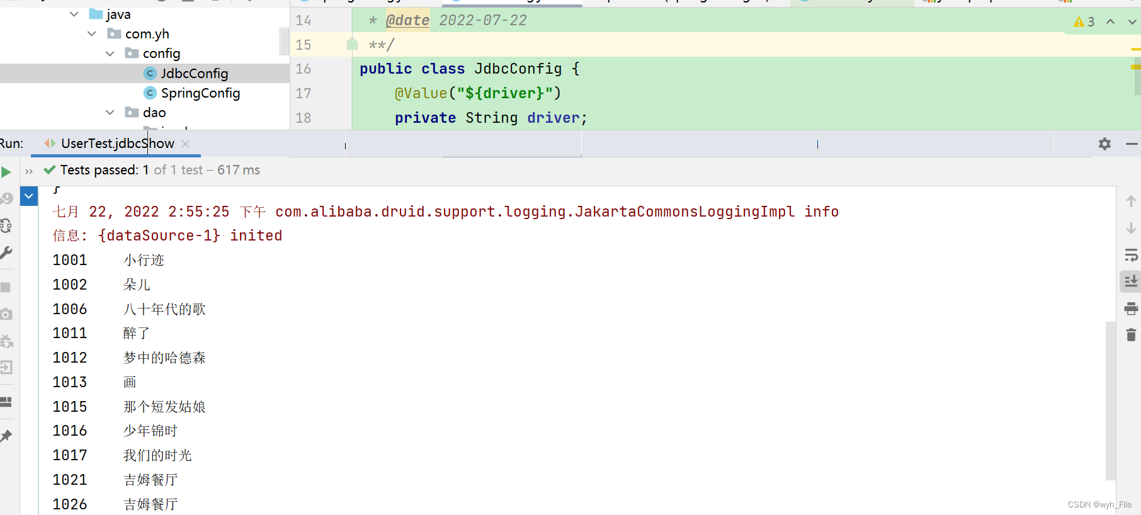Click output row 1001 小行迹
The height and width of the screenshot is (515, 1141).
click(108, 260)
